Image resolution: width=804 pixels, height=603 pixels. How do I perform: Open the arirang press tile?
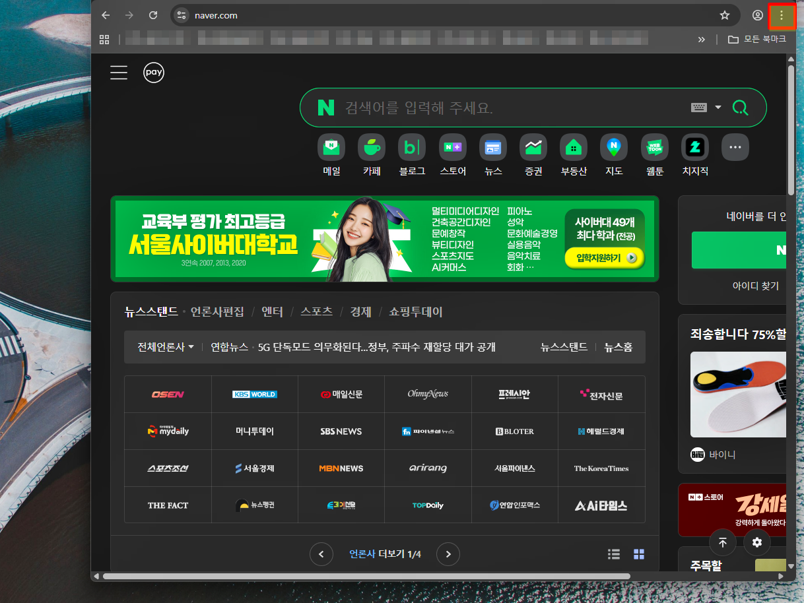428,468
